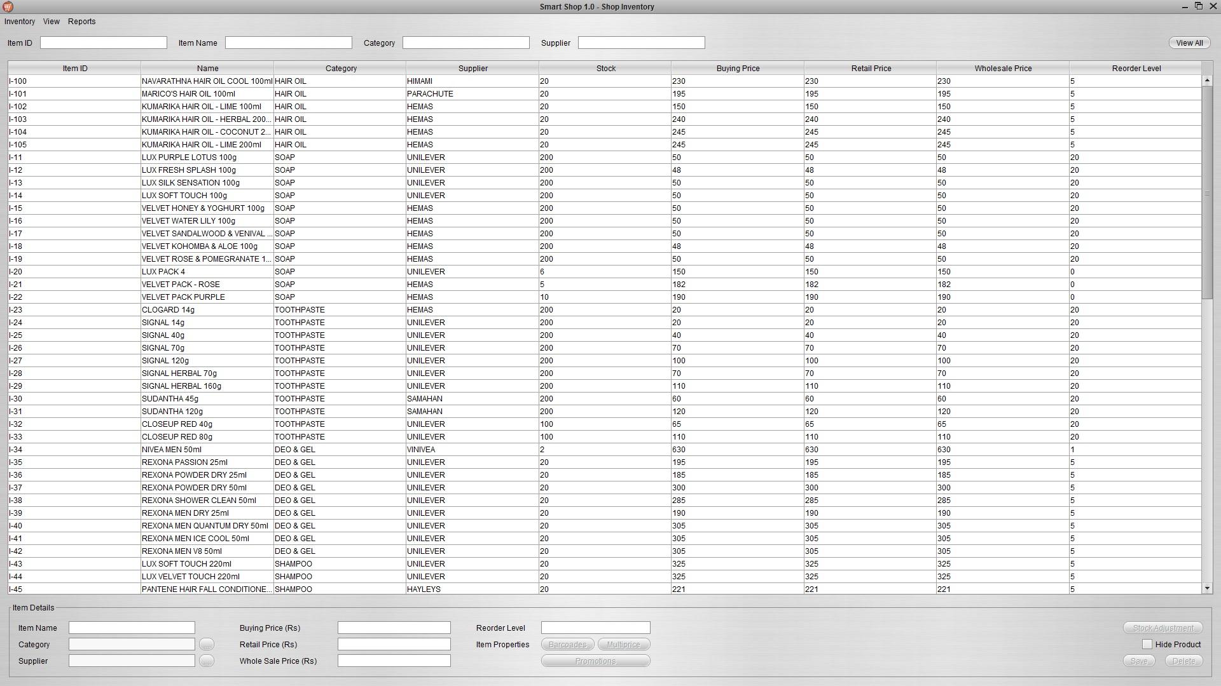Sort by Retail Price column header
The width and height of the screenshot is (1221, 686).
click(x=871, y=68)
